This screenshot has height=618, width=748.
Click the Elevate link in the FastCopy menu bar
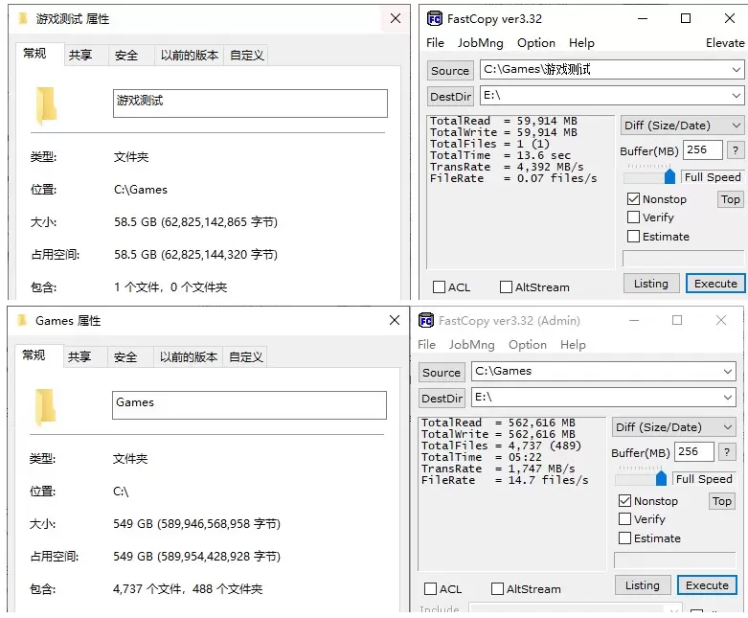[x=724, y=43]
